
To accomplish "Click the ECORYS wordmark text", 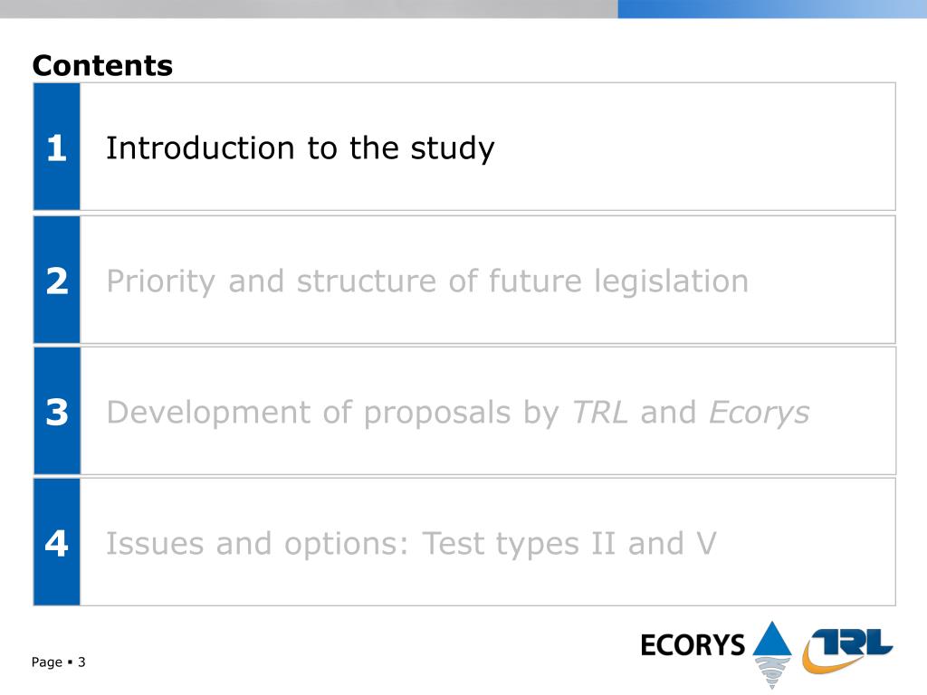I will 693,644.
